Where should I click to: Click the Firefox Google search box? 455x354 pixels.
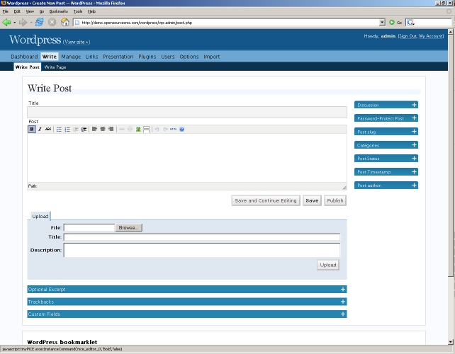(x=434, y=23)
